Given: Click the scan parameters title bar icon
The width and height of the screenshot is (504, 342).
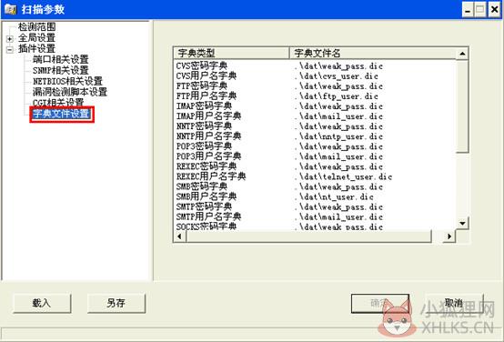Looking at the screenshot, I should 10,9.
